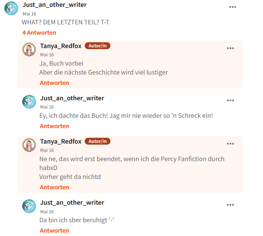This screenshot has width=263, height=236.
Task: Open Just_an_other_writer name on last reply
Action: point(72,203)
